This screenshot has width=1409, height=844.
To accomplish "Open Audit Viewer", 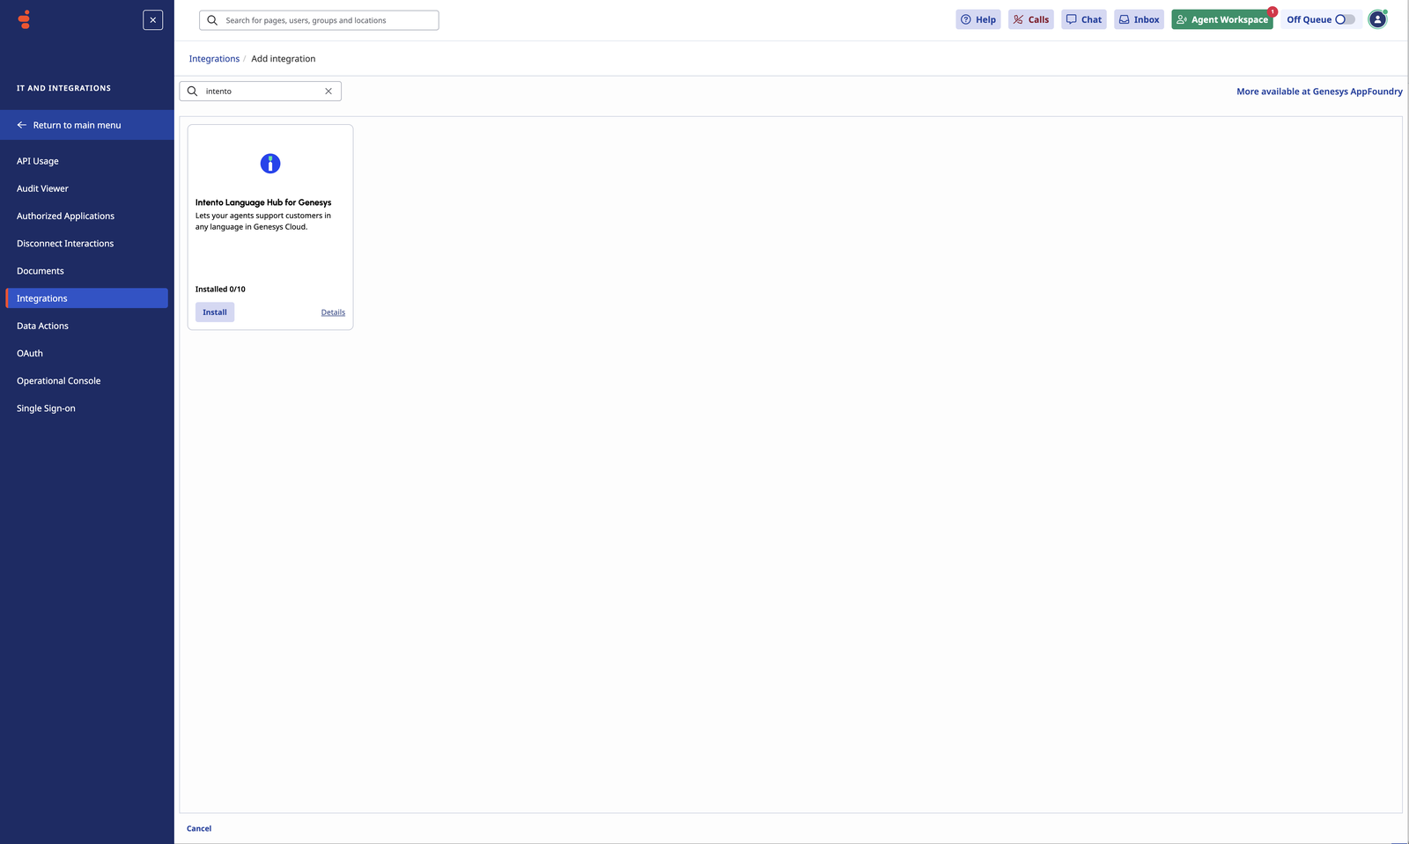I will pos(42,188).
